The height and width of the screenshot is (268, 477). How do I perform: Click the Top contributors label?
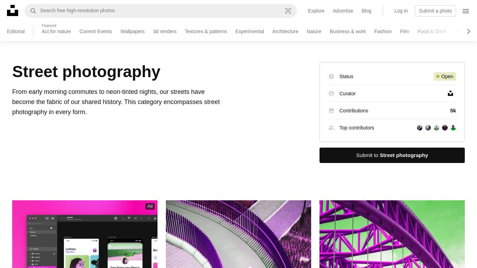pyautogui.click(x=357, y=128)
